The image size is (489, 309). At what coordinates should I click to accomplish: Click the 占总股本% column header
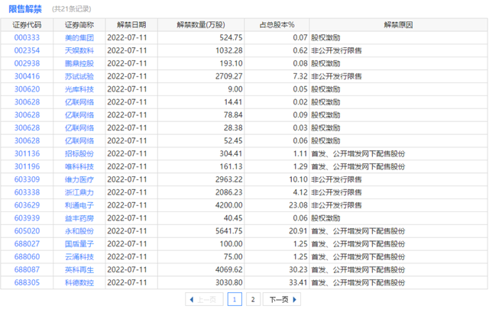click(x=277, y=25)
